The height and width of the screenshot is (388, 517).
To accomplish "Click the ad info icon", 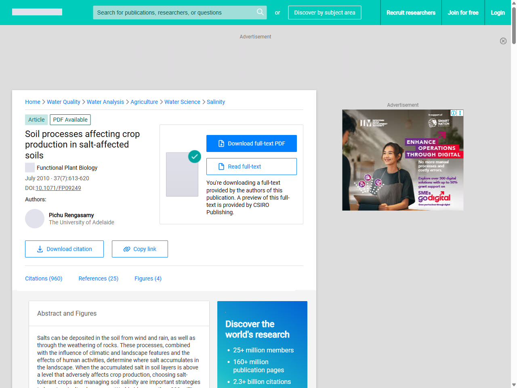I will 454,113.
